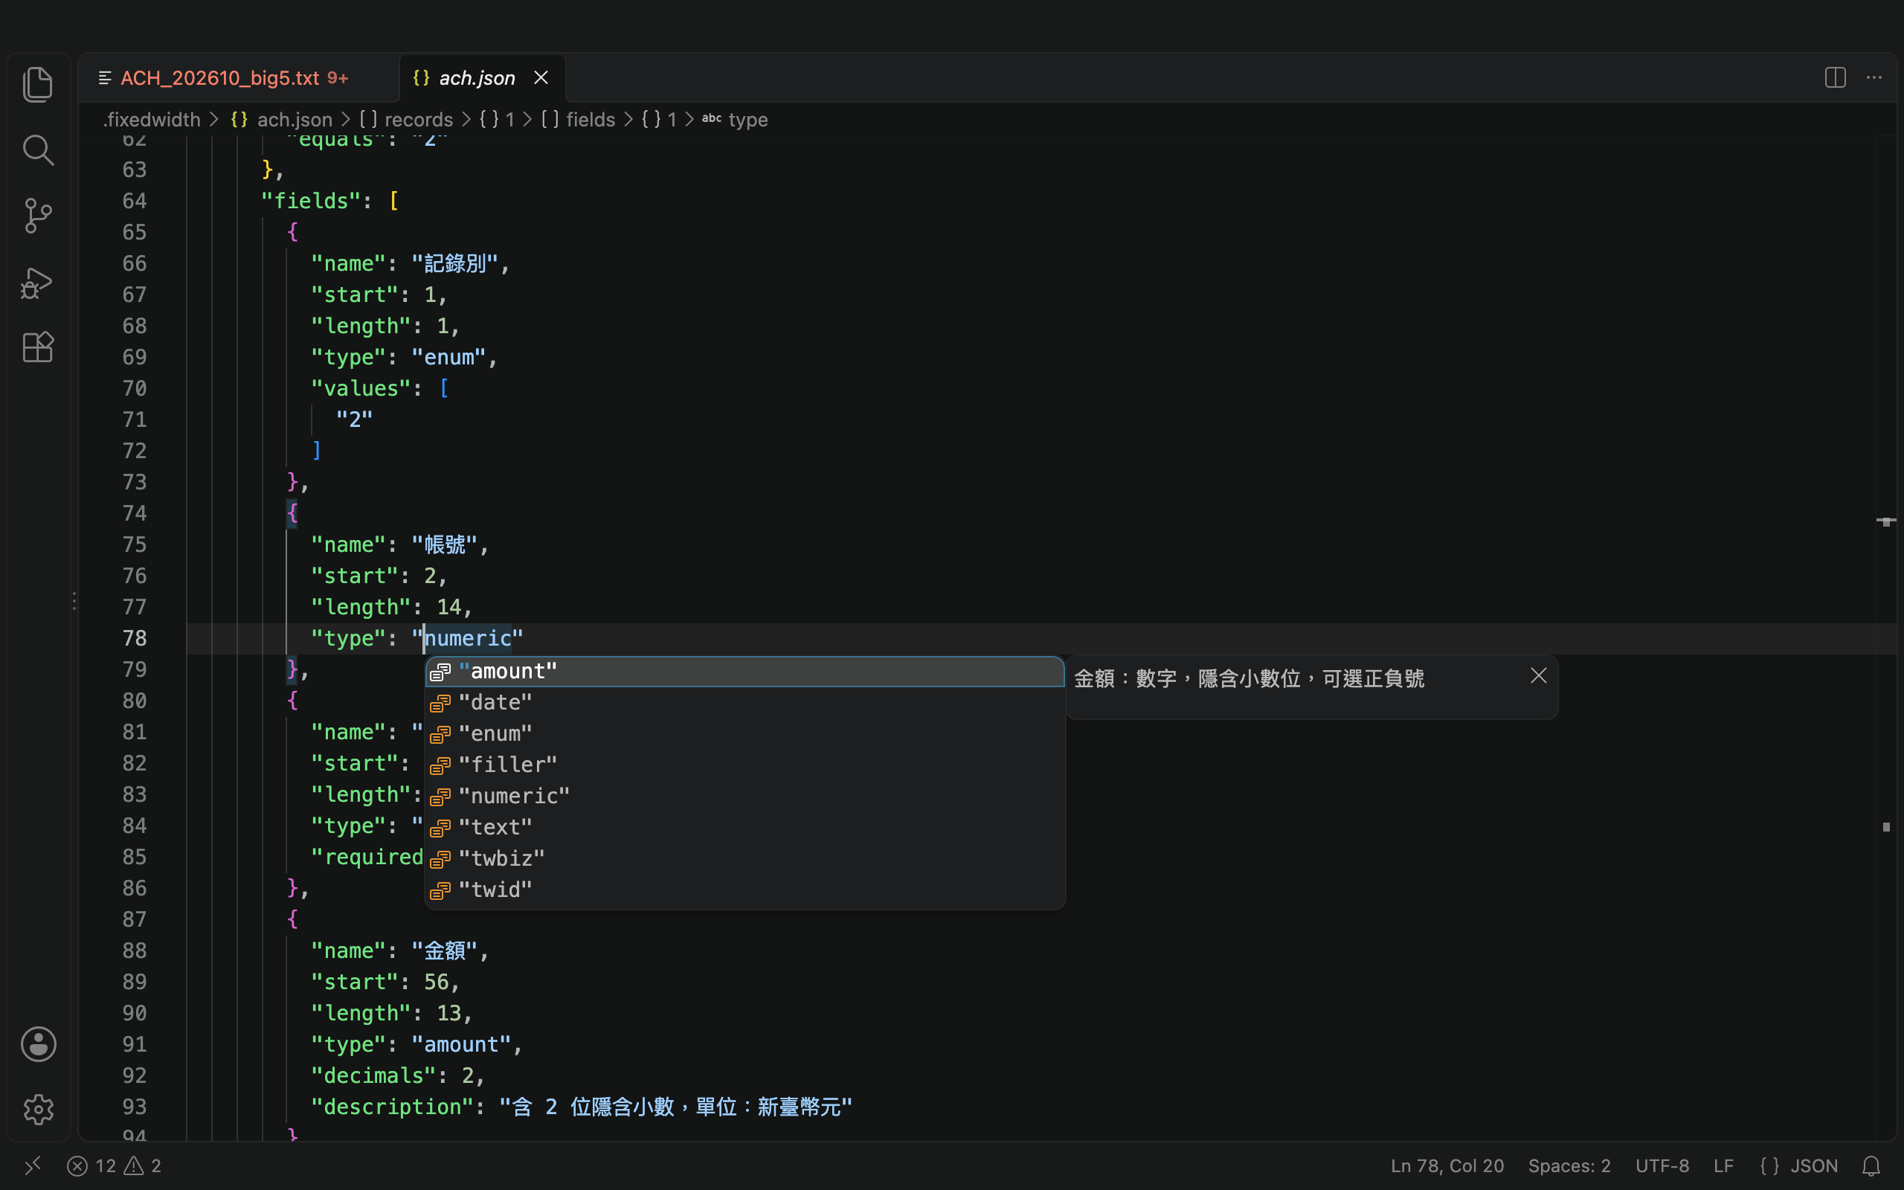Viewport: 1904px width, 1190px height.
Task: Open the .fixedwidth breadcrumb folder
Action: pyautogui.click(x=152, y=120)
